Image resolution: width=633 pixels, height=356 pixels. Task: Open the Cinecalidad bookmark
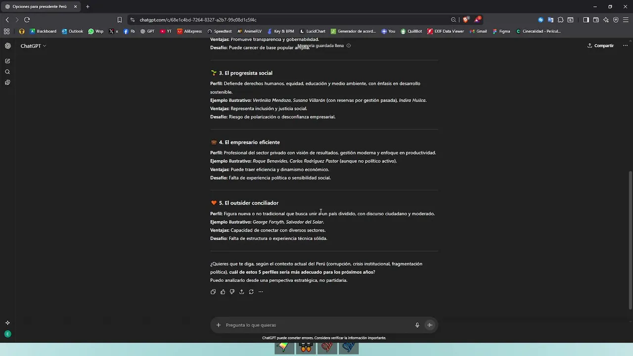click(x=538, y=31)
